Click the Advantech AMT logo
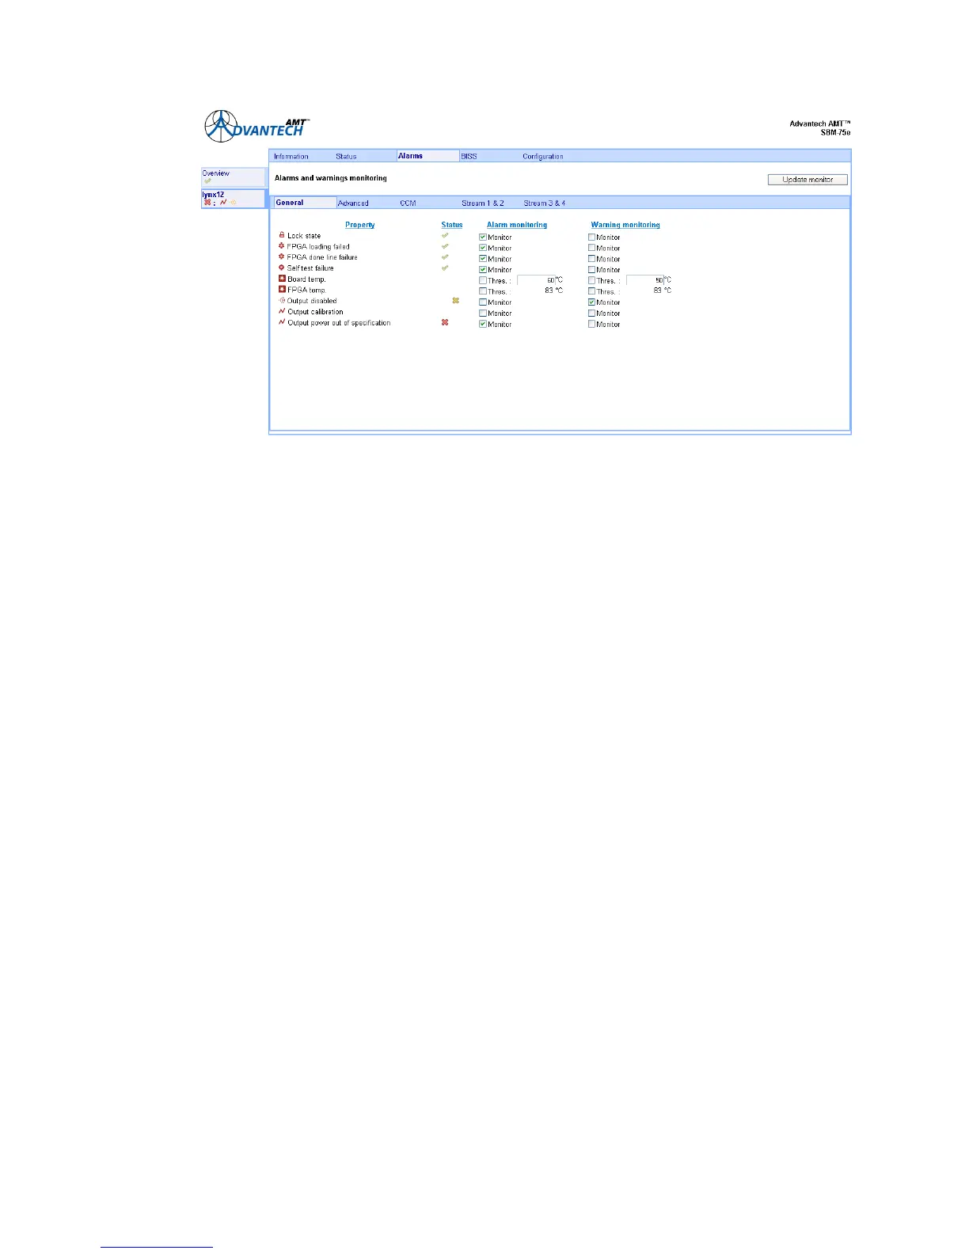The height and width of the screenshot is (1254, 969). (257, 127)
